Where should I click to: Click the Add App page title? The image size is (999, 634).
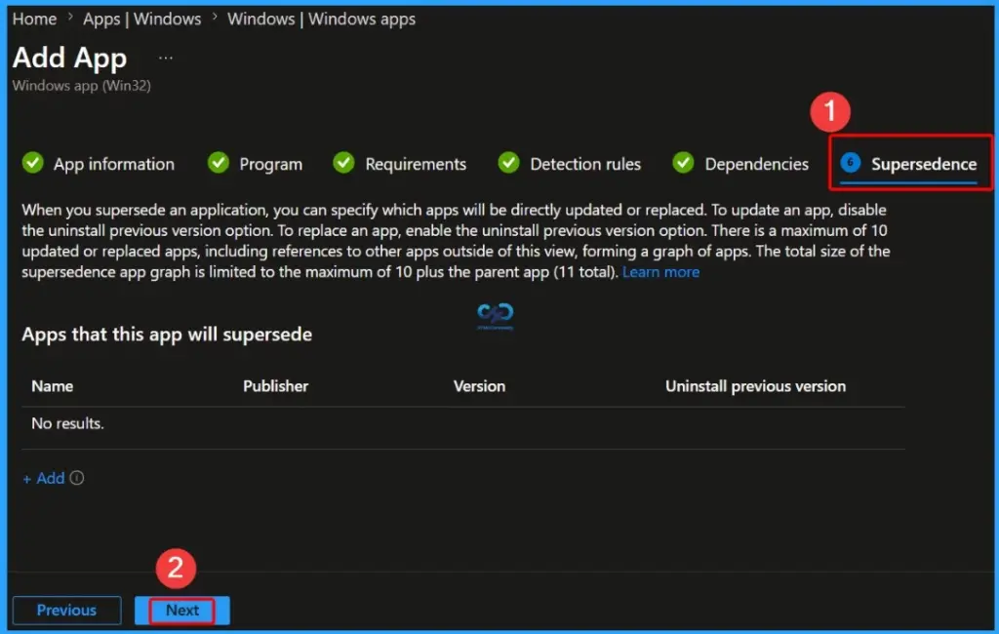[x=69, y=58]
